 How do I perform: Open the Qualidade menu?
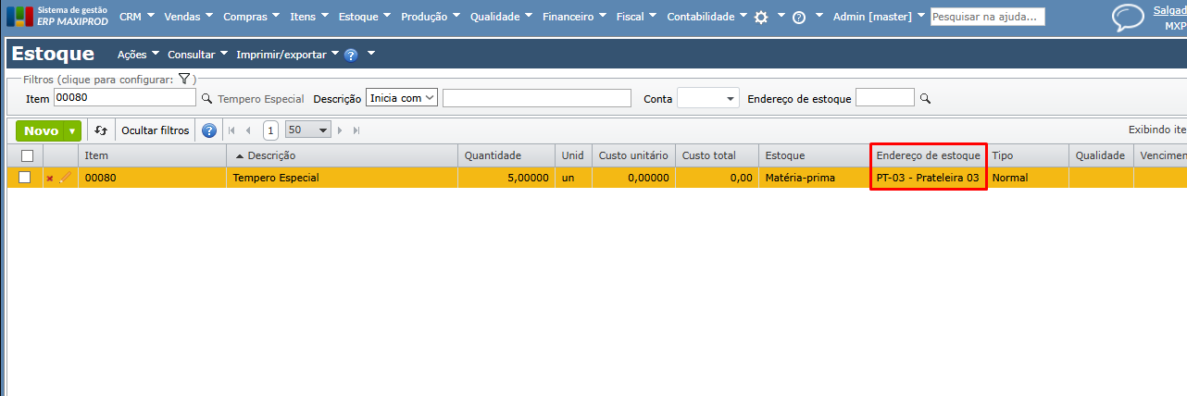tap(502, 17)
